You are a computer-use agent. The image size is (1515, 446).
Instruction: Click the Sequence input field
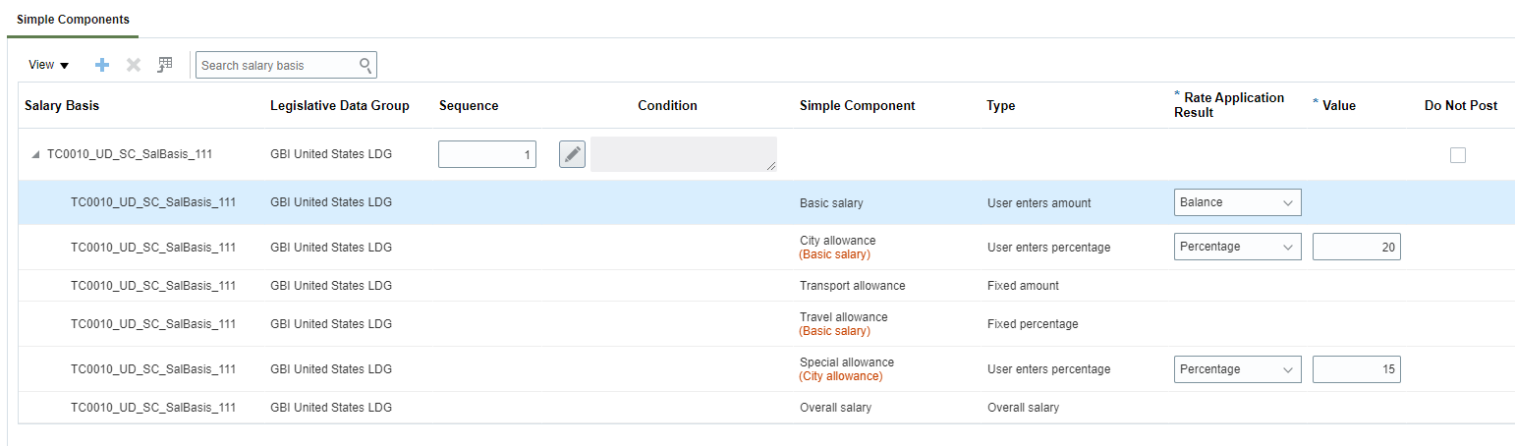(487, 154)
